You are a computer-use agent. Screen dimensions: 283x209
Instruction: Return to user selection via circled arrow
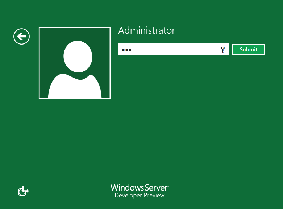22,37
